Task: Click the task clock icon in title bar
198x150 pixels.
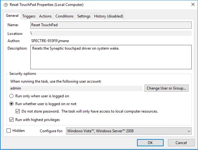Action: pos(6,5)
